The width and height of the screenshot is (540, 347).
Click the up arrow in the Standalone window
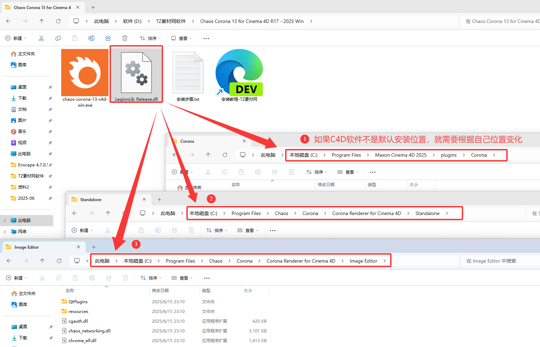[x=108, y=213]
